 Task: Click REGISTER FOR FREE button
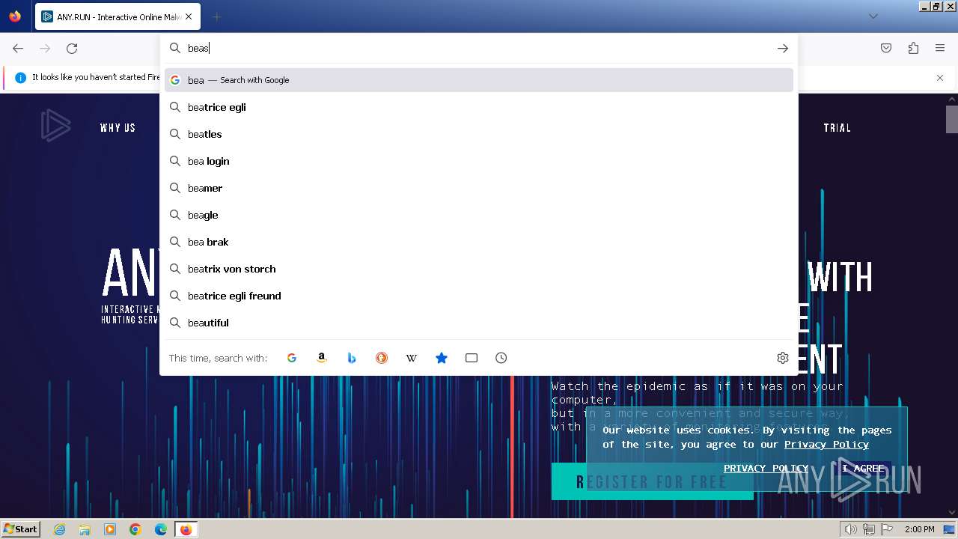coord(652,481)
